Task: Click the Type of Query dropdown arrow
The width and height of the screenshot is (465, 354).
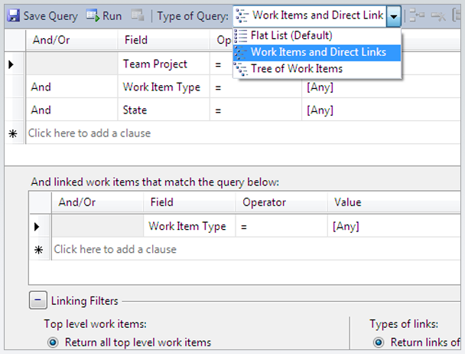Action: tap(393, 15)
